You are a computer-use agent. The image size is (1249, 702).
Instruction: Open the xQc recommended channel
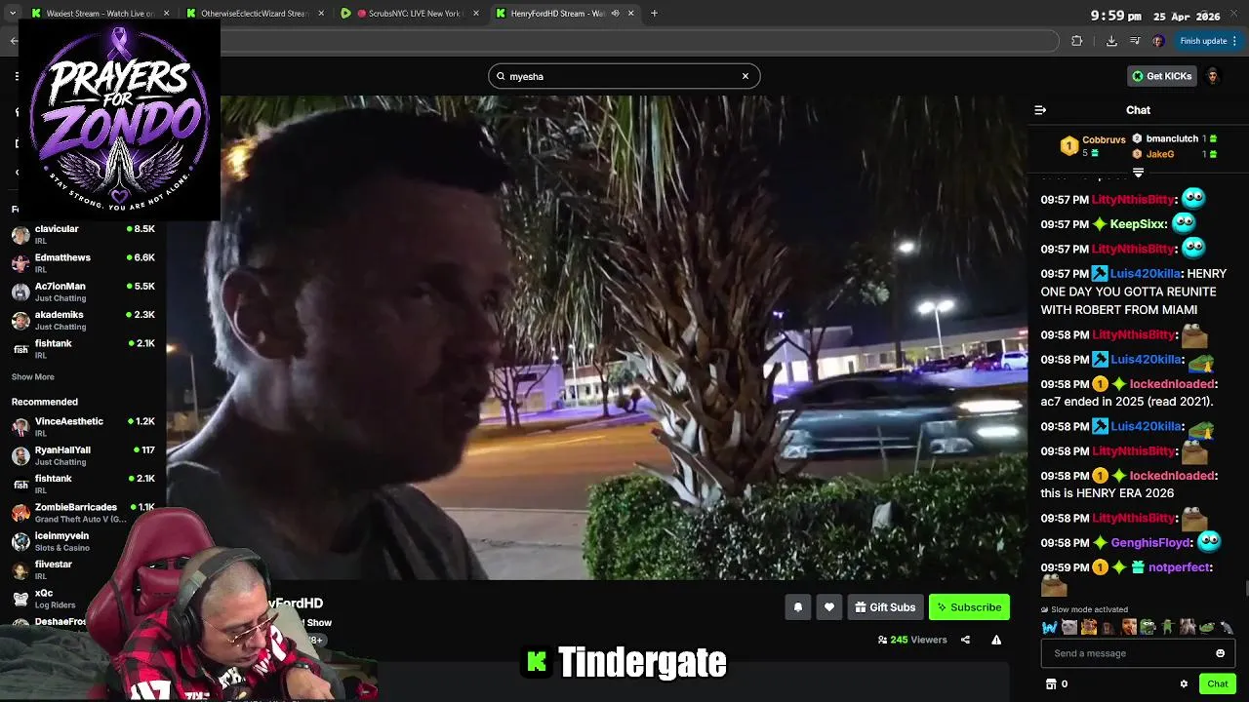[x=83, y=598]
